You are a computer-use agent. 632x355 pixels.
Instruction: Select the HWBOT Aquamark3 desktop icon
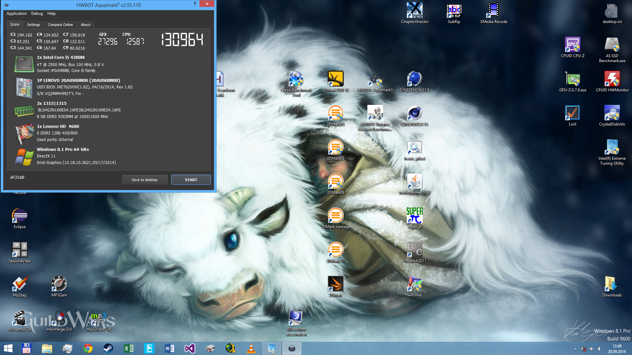point(375,82)
